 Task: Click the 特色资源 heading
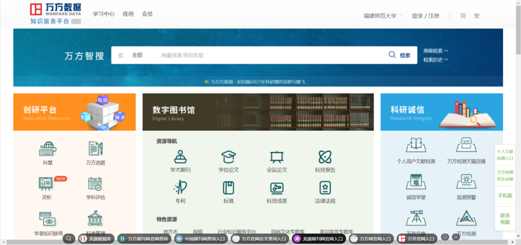pos(166,219)
